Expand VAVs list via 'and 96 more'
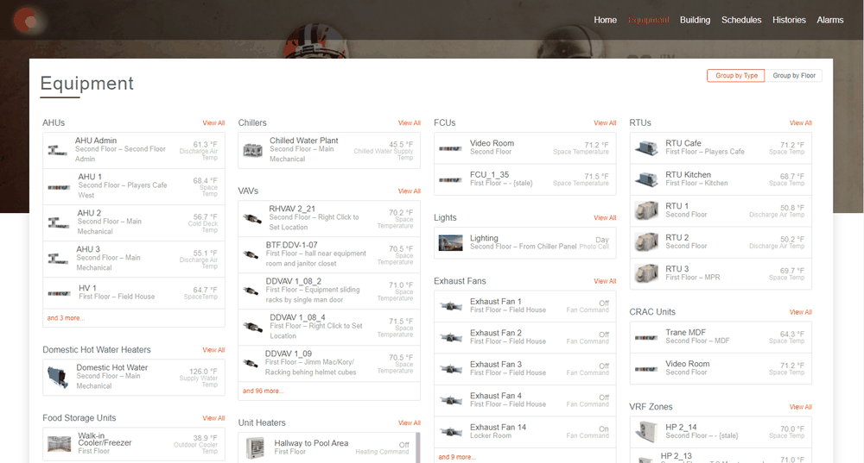Viewport: 864px width, 463px height. coord(263,391)
